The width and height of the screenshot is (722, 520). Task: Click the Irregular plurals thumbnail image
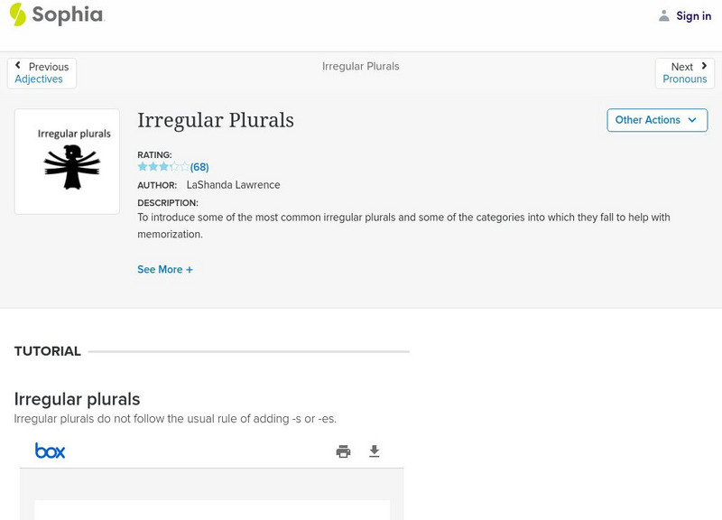coord(68,162)
